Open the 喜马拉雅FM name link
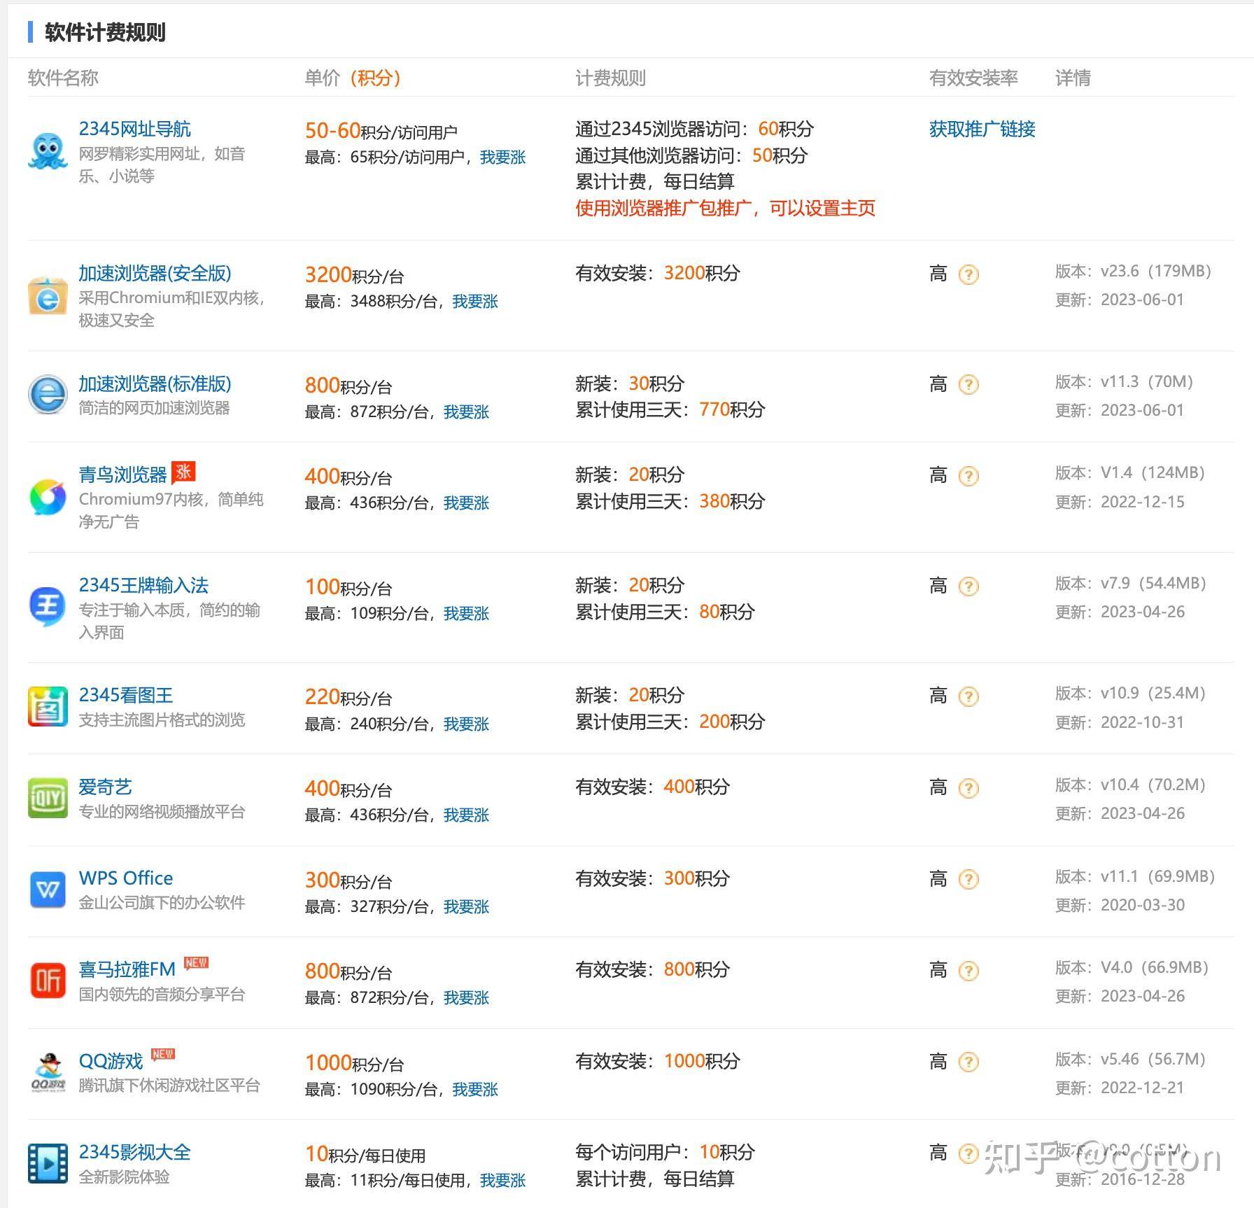Screen dimensions: 1254x1208 [127, 969]
